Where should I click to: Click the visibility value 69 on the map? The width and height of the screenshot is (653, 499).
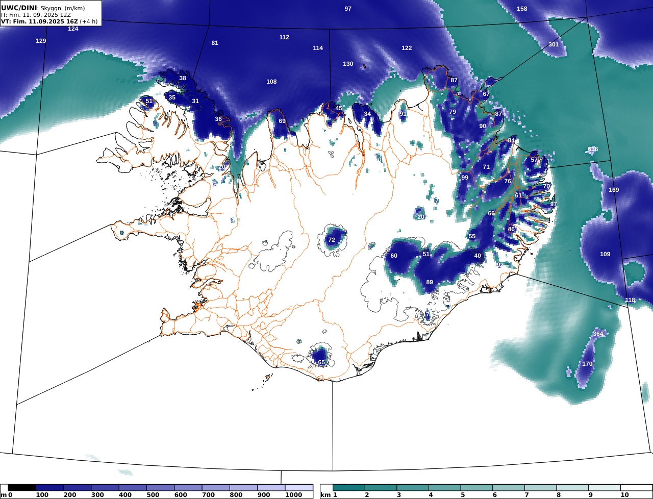(x=282, y=121)
